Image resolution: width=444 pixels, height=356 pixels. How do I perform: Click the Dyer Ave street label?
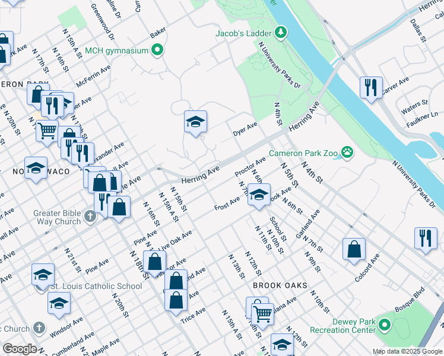245,129
